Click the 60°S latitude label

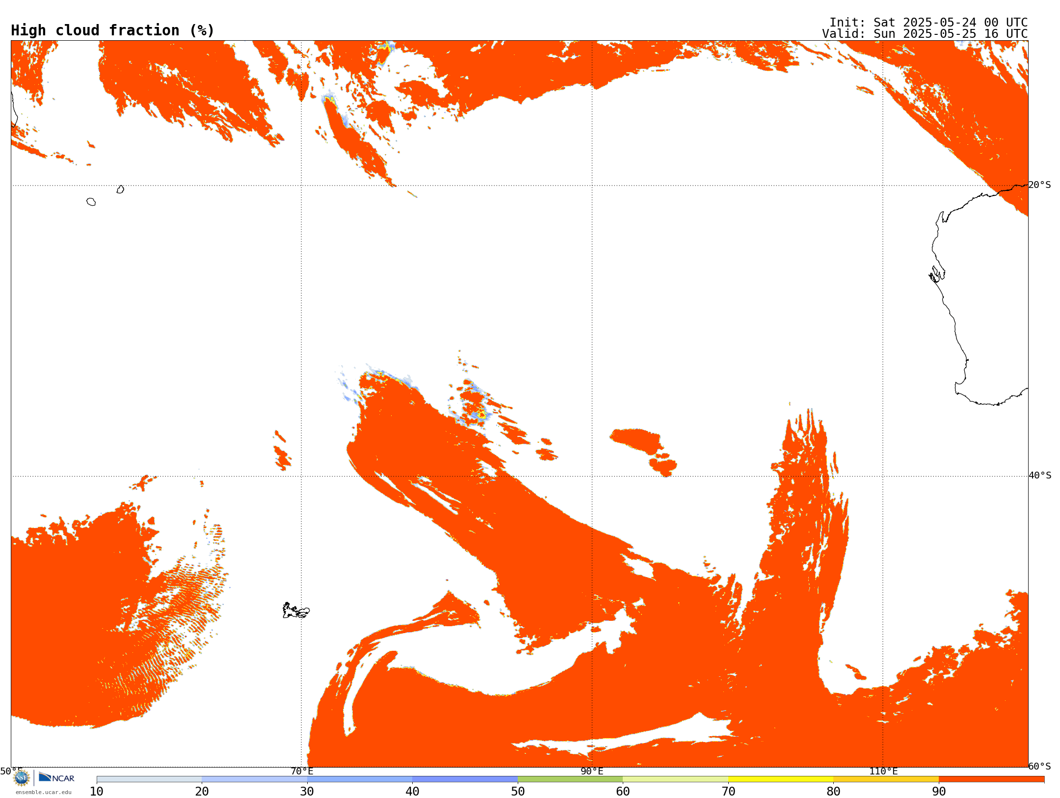1040,766
